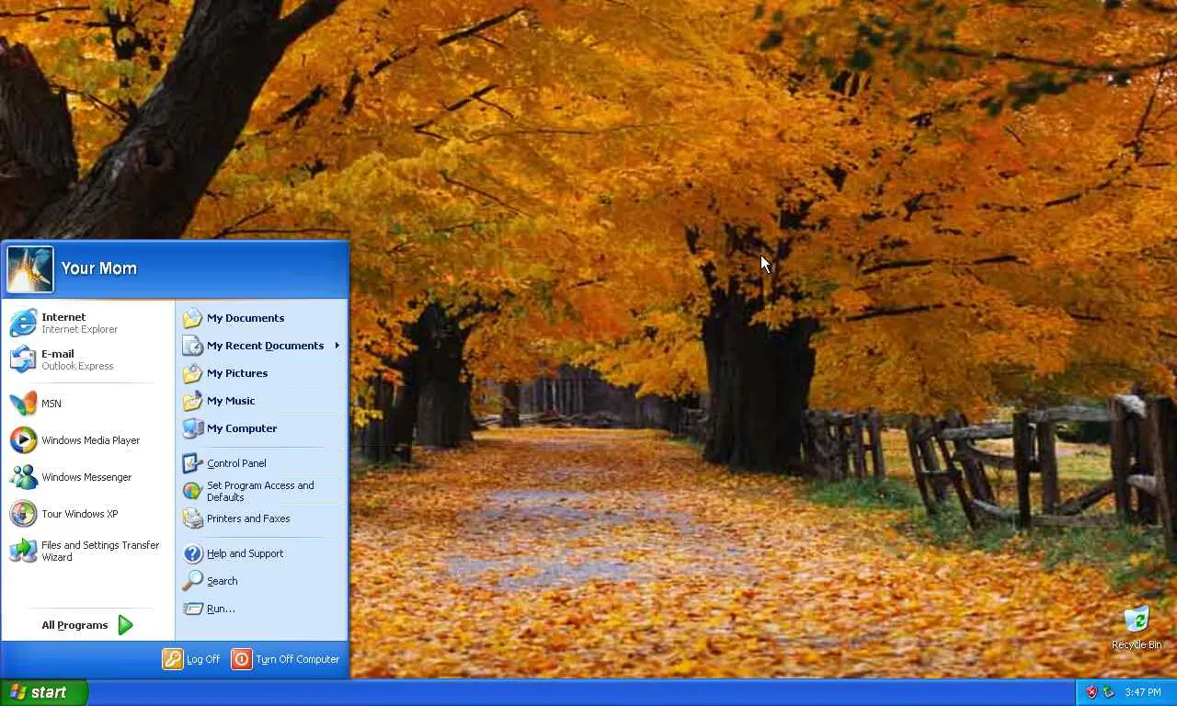
Task: Click the Turn Off Computer button
Action: pyautogui.click(x=285, y=659)
